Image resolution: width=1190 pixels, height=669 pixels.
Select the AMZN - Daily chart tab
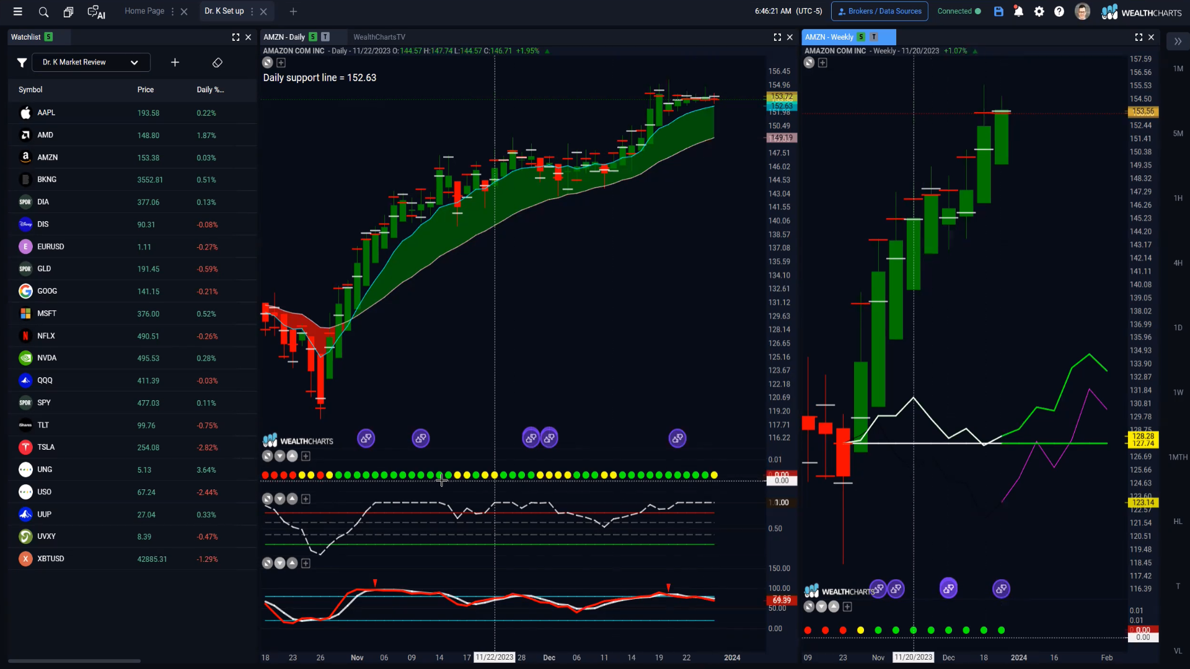[284, 37]
